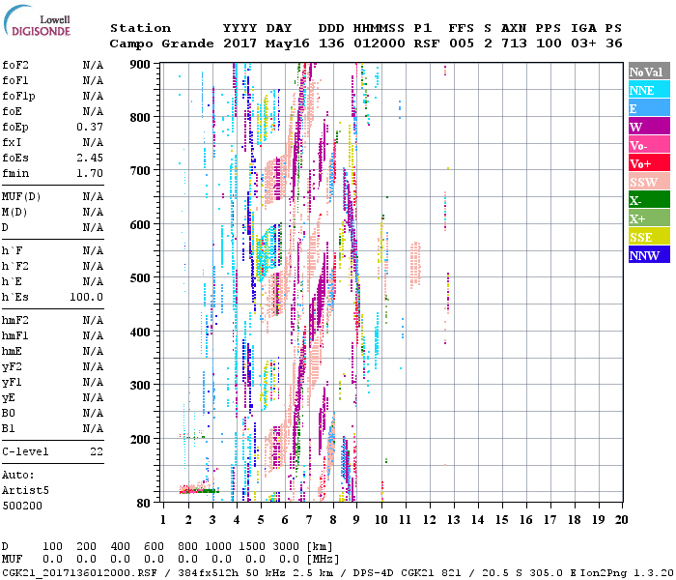
Task: Click the CGK21_2017136012000.RSF file name
Action: pyautogui.click(x=79, y=573)
